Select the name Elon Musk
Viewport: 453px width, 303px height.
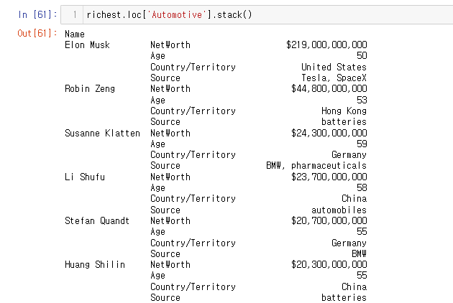(87, 45)
